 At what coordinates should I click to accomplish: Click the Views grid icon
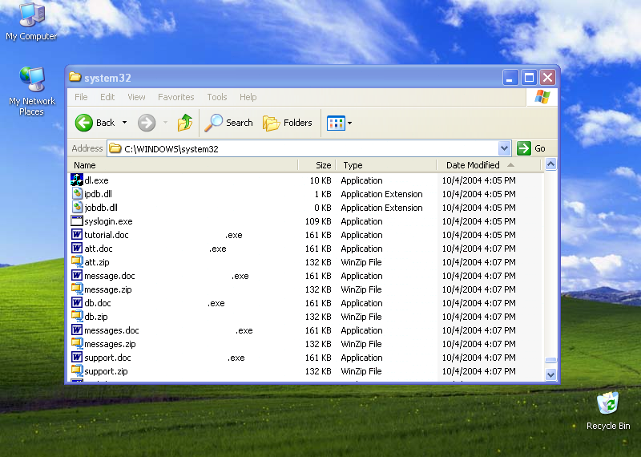coord(336,123)
